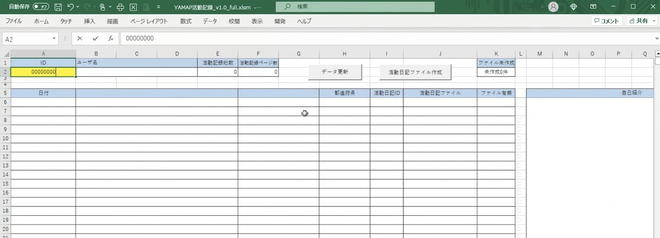Click the 都道府県 header cell
This screenshot has height=238, width=660.
pos(345,93)
